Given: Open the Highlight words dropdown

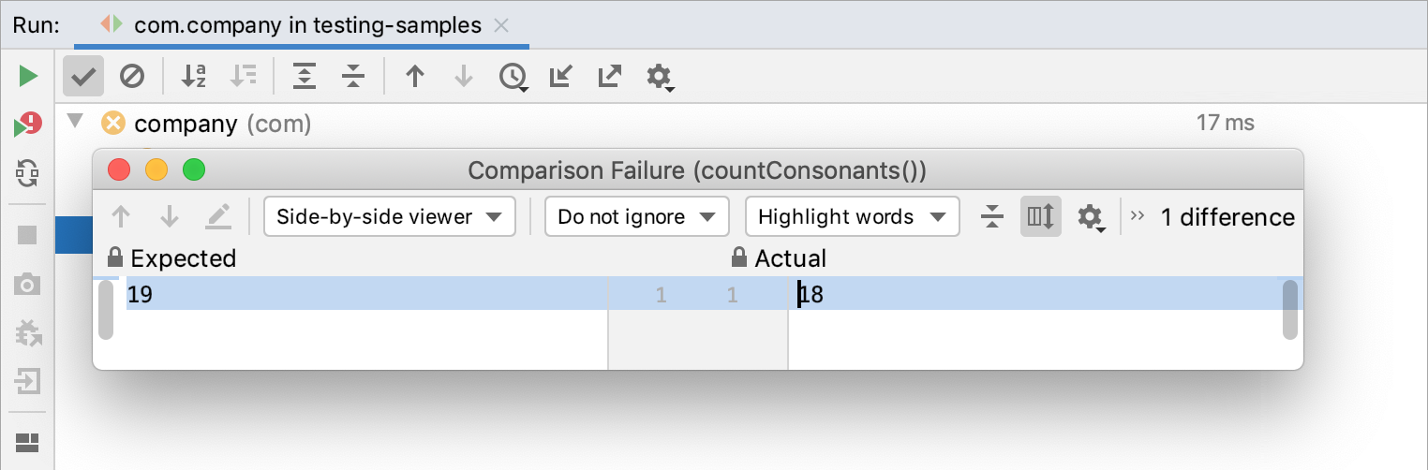Looking at the screenshot, I should [x=852, y=217].
